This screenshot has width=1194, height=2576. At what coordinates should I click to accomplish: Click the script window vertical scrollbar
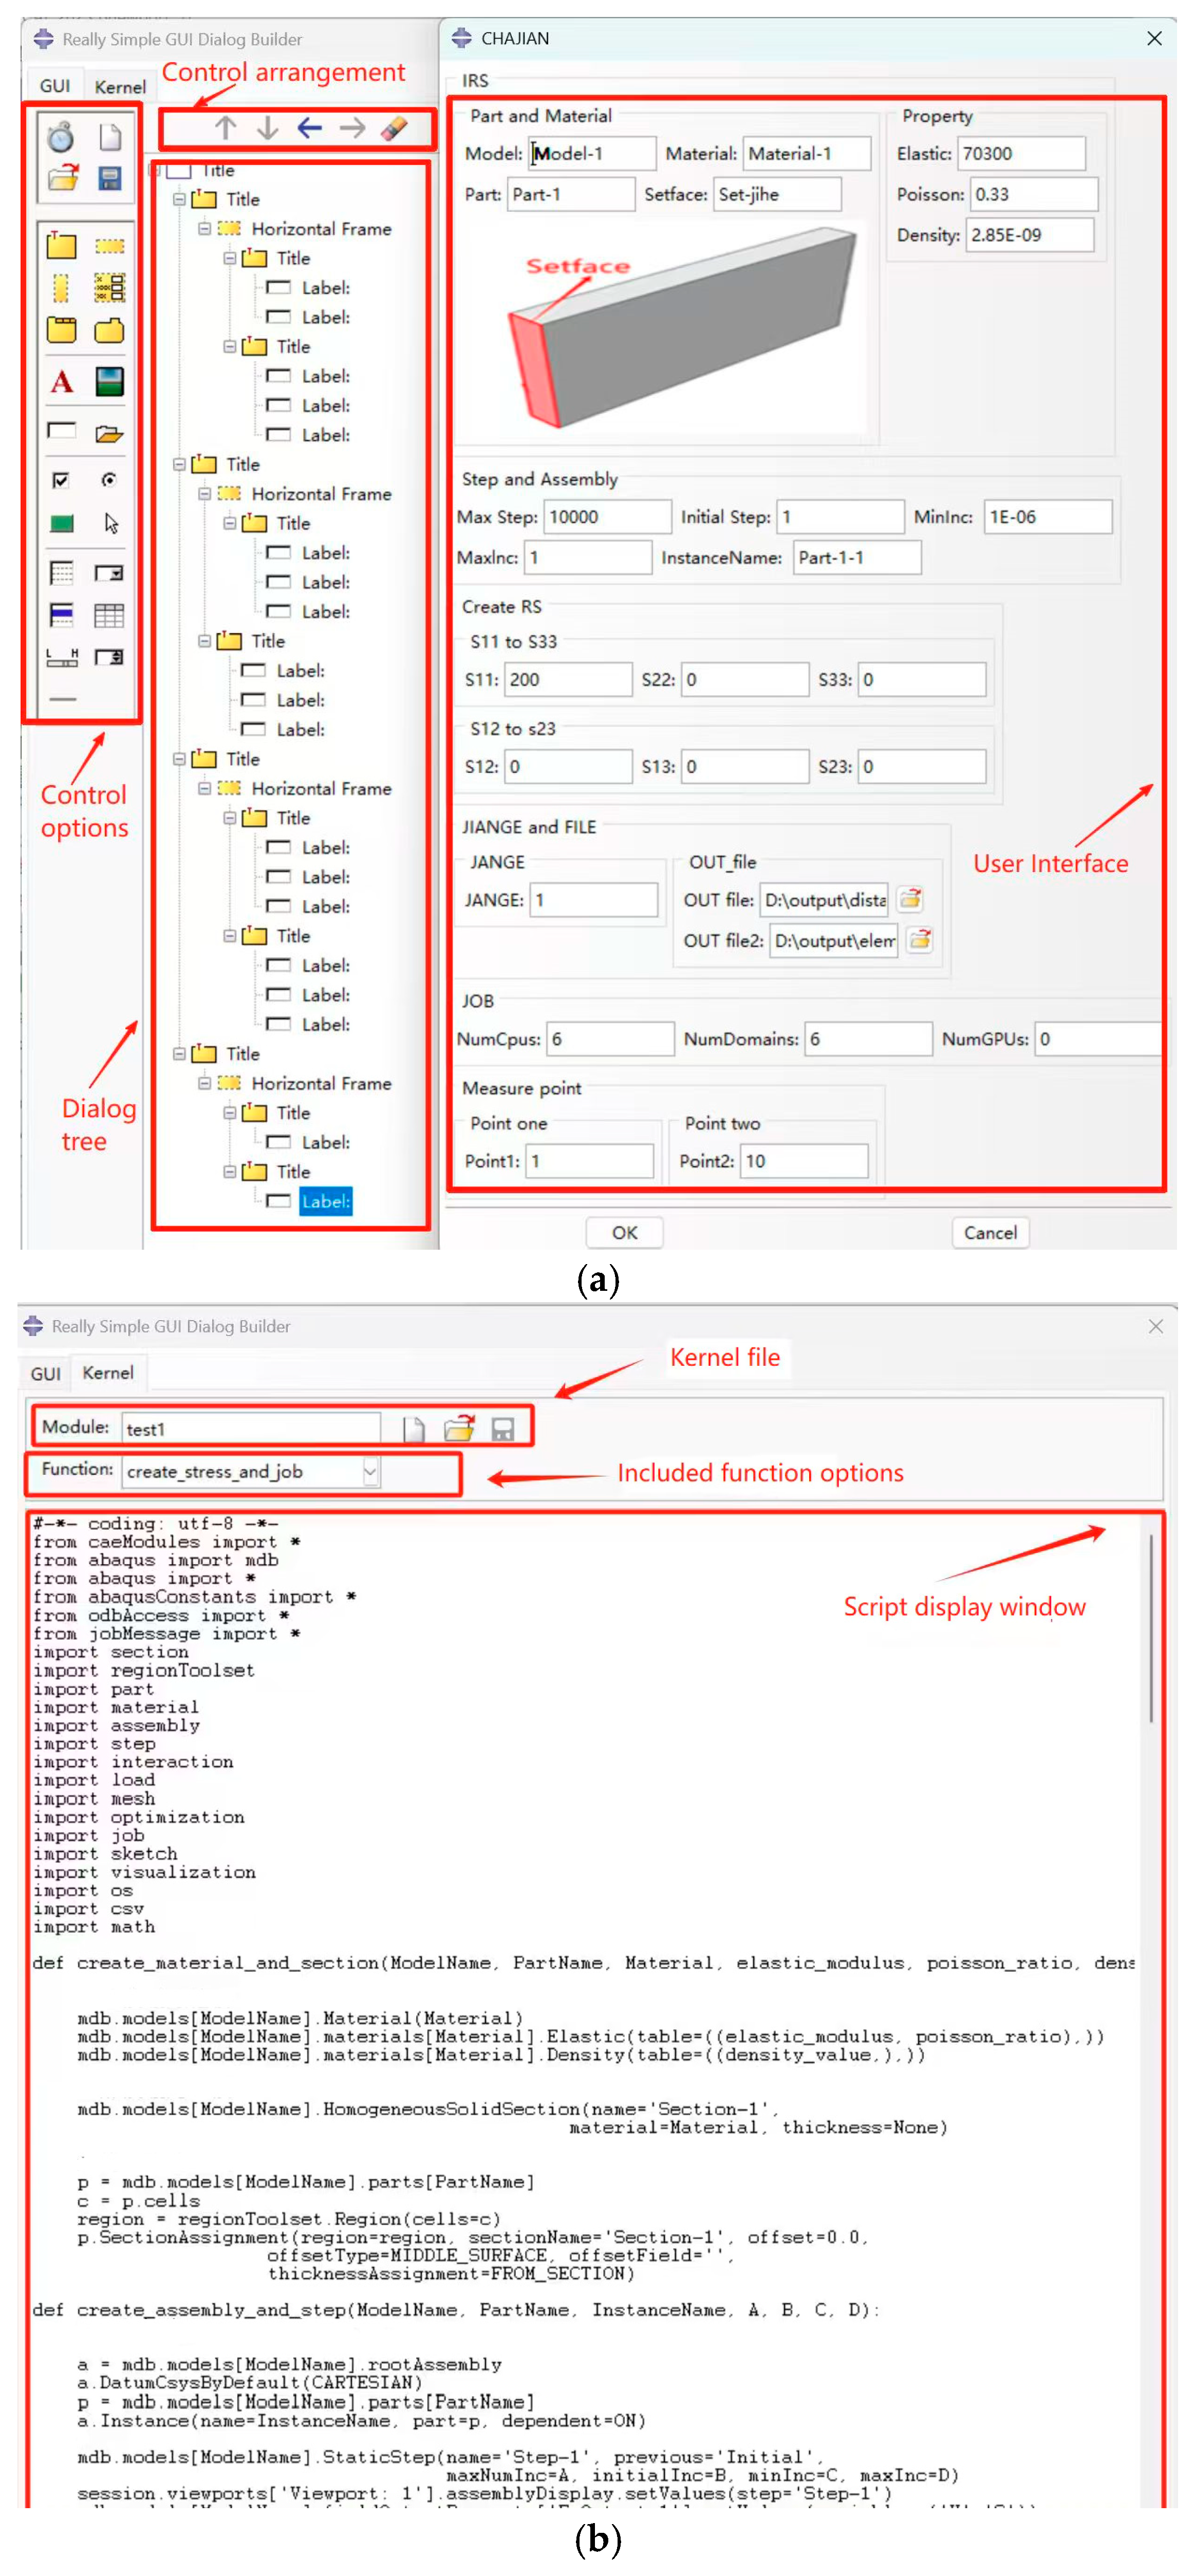[x=1150, y=1628]
